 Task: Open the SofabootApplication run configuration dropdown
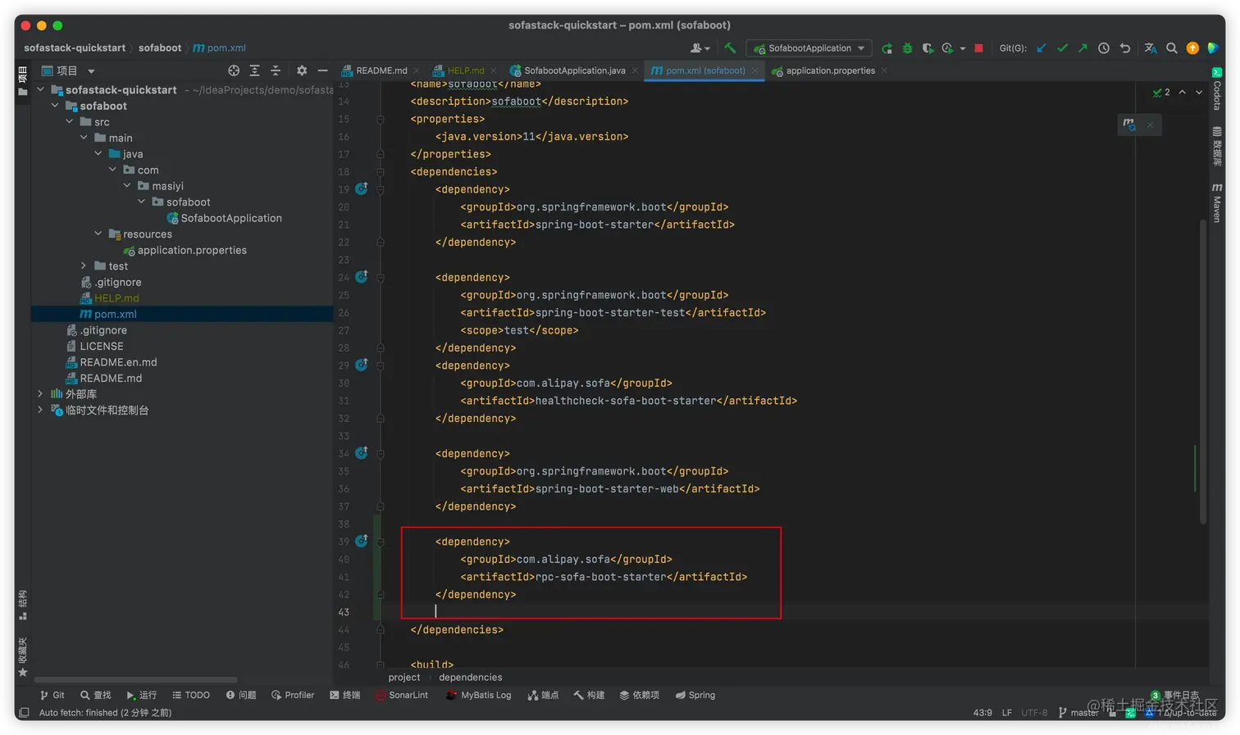pos(809,48)
